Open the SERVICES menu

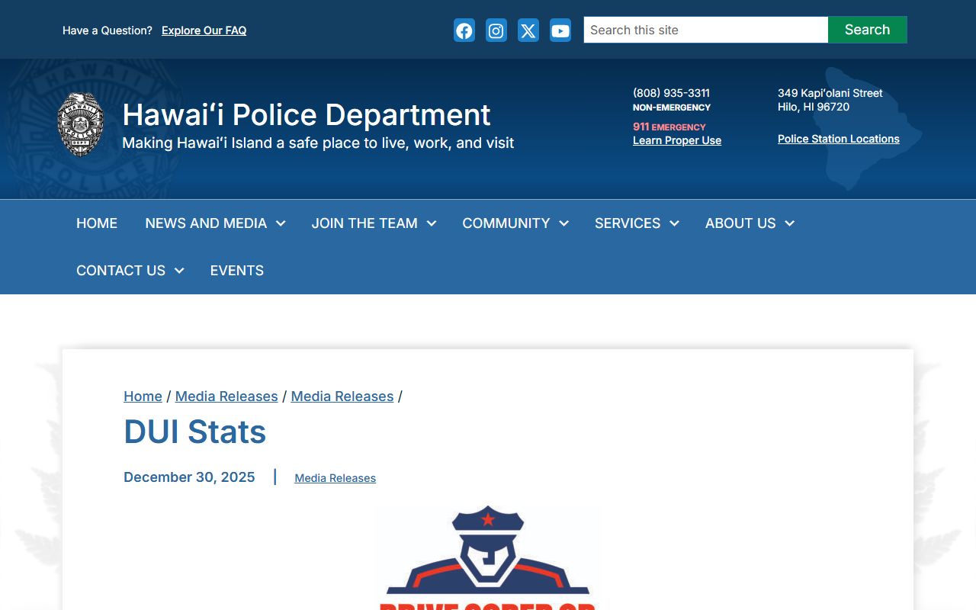(x=628, y=223)
